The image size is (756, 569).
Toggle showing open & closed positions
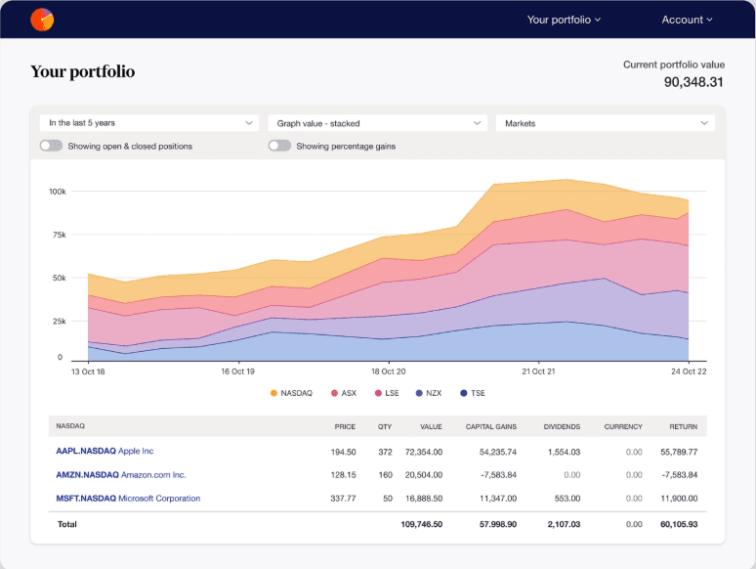tap(51, 146)
